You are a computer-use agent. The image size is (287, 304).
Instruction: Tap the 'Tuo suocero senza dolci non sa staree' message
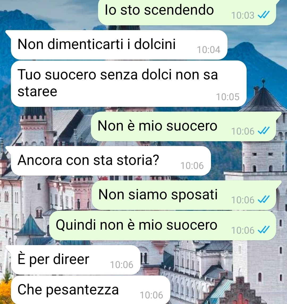[x=129, y=84]
